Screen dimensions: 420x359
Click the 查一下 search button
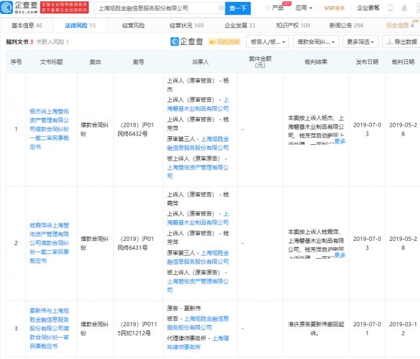(238, 8)
